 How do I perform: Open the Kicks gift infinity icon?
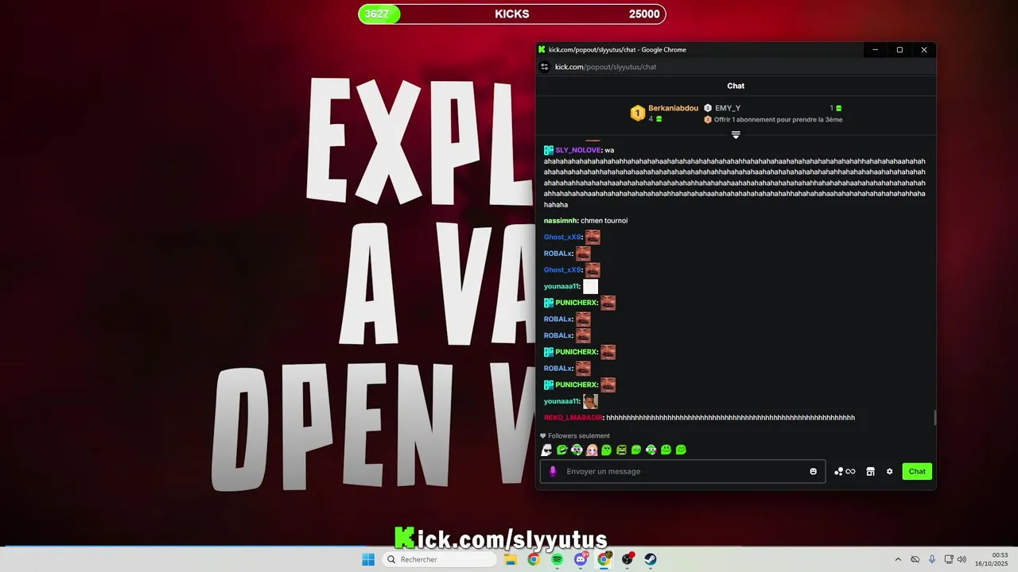[845, 471]
